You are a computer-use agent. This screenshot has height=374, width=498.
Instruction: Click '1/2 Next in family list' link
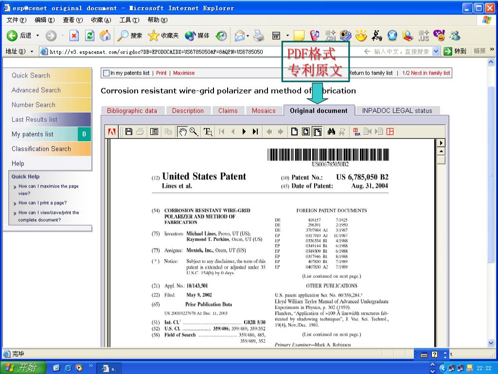click(426, 73)
